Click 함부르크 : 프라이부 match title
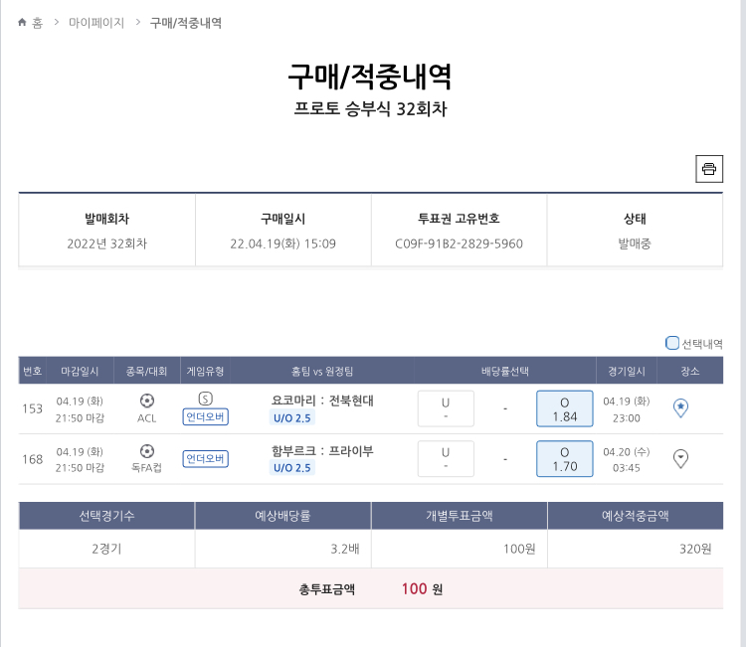 (x=322, y=450)
